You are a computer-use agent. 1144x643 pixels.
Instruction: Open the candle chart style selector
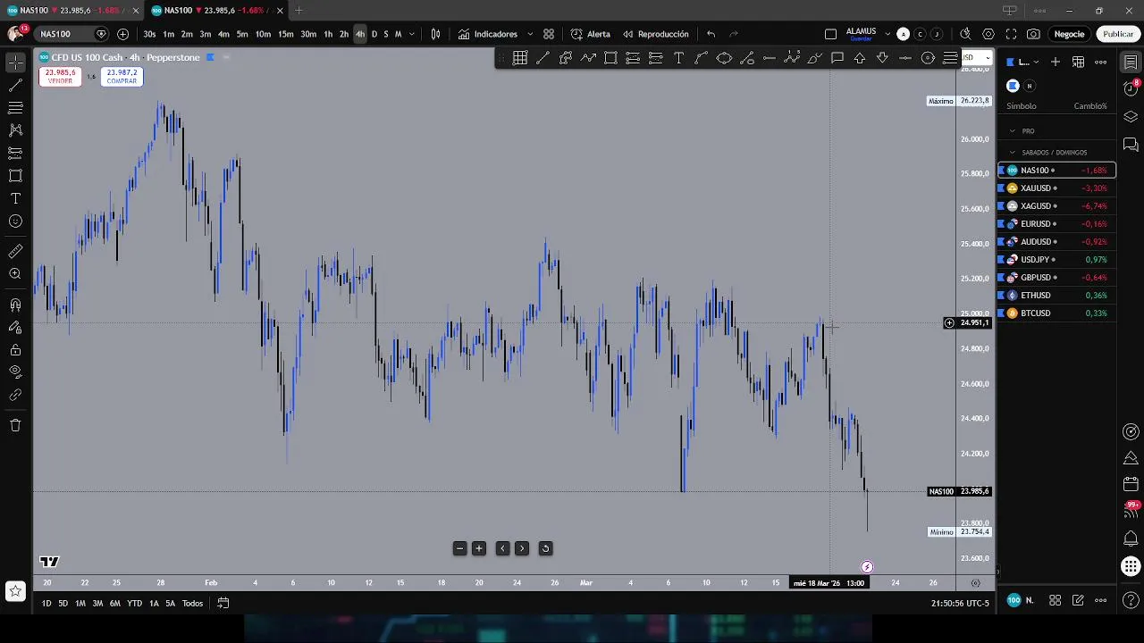point(436,34)
